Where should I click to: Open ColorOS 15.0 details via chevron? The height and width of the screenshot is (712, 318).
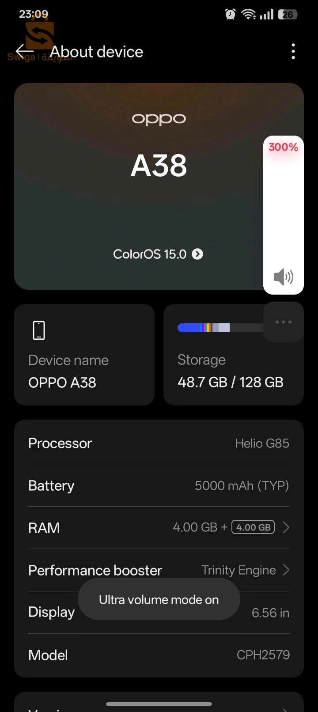click(197, 254)
